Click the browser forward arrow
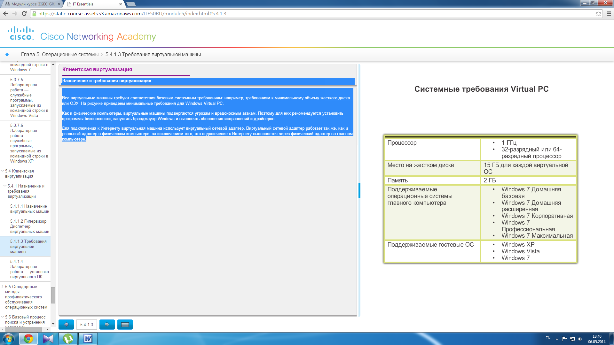The width and height of the screenshot is (614, 345). [x=15, y=13]
